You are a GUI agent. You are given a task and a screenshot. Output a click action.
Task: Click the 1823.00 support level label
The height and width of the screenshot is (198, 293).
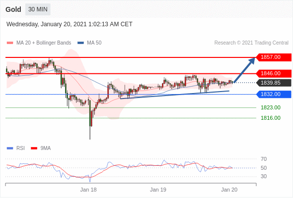(x=271, y=107)
